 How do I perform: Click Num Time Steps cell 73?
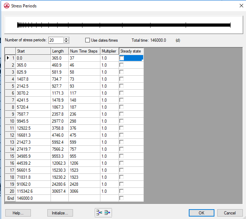coord(85,79)
